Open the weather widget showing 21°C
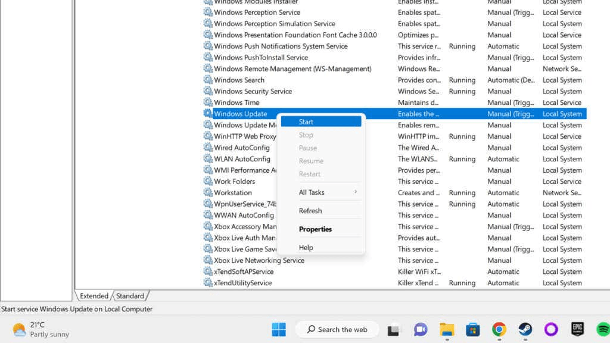Screen dimensions: 610x343 tap(40, 329)
